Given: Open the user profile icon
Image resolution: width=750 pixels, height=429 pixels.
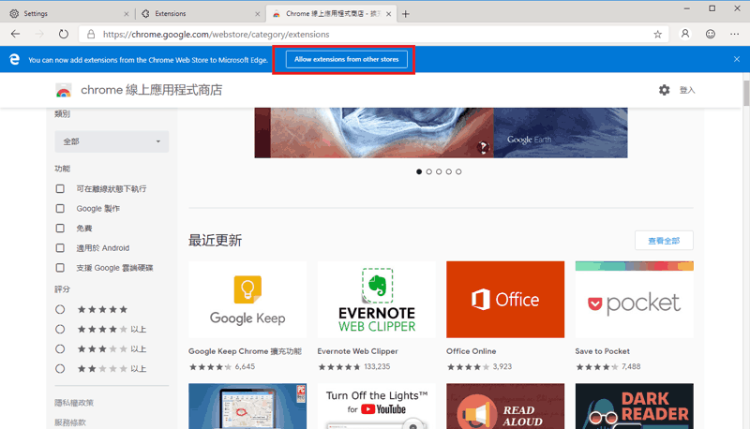Looking at the screenshot, I should (x=685, y=34).
